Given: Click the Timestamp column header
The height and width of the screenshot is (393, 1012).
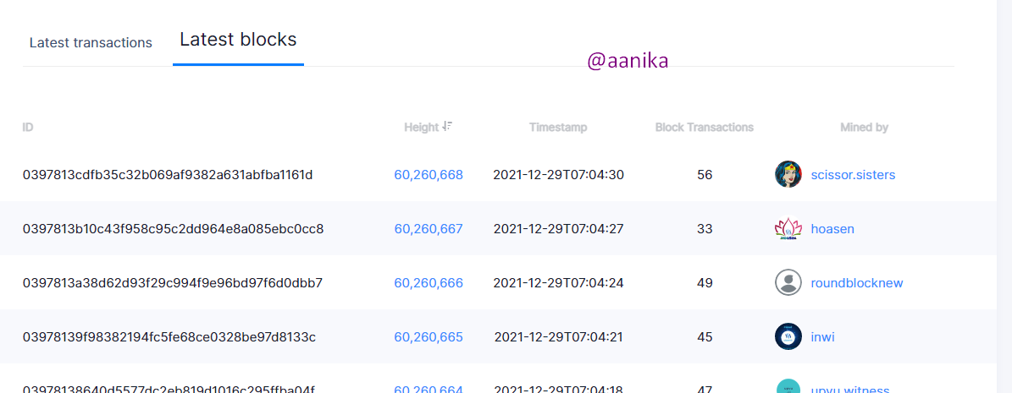Looking at the screenshot, I should pyautogui.click(x=558, y=128).
